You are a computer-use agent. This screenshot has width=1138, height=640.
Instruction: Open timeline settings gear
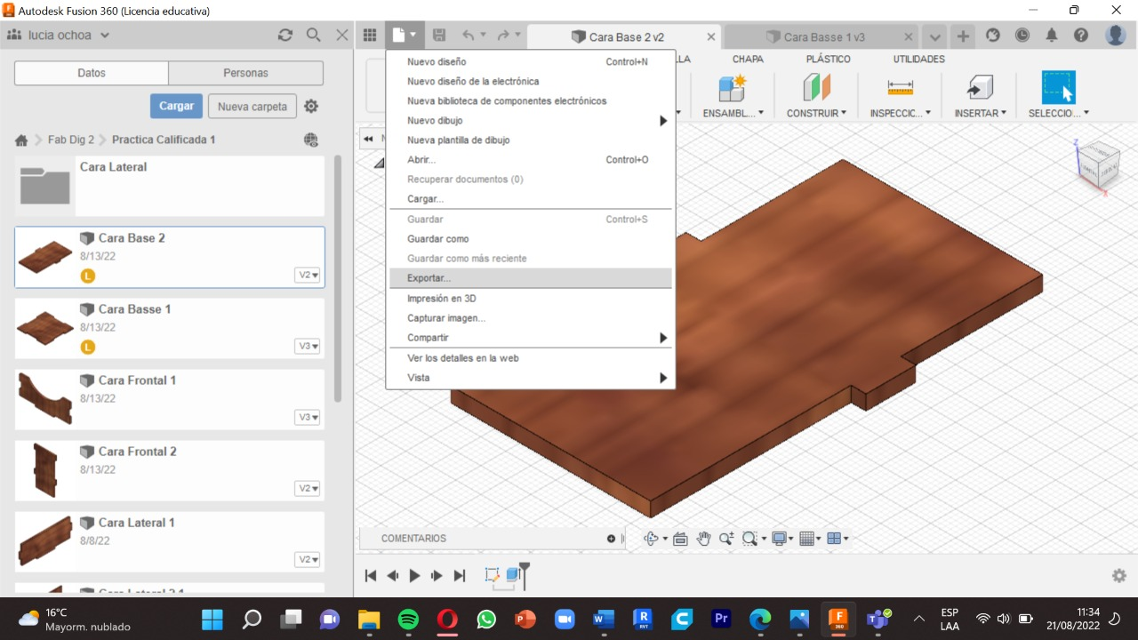[1119, 575]
